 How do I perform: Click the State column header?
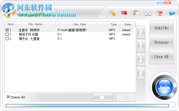tap(128, 24)
